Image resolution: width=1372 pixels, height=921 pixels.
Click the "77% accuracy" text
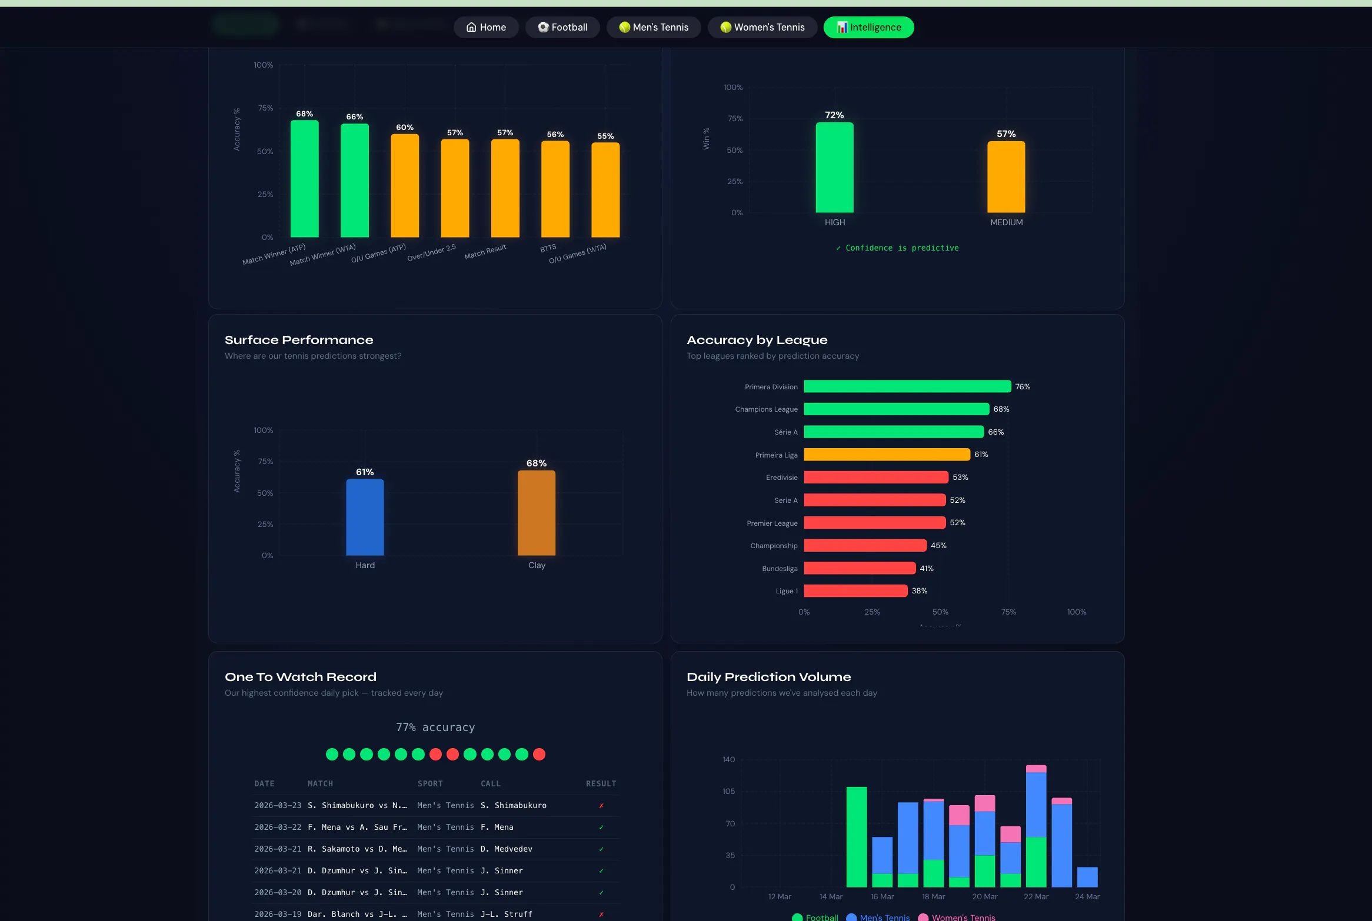435,728
